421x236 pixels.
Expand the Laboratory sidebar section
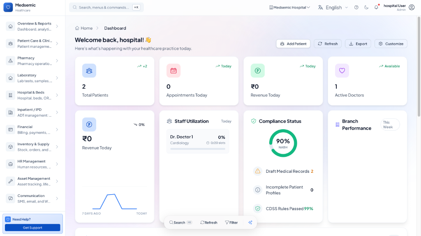click(x=33, y=78)
